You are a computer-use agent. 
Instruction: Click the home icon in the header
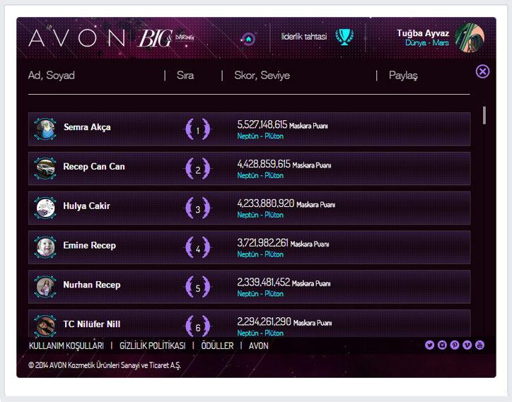click(248, 39)
